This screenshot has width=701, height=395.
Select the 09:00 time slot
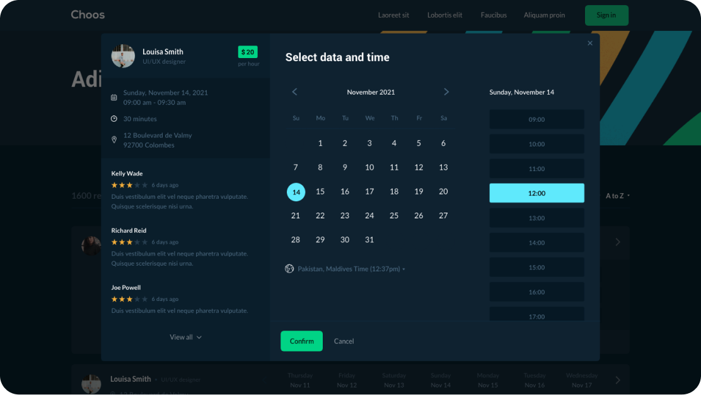point(536,119)
